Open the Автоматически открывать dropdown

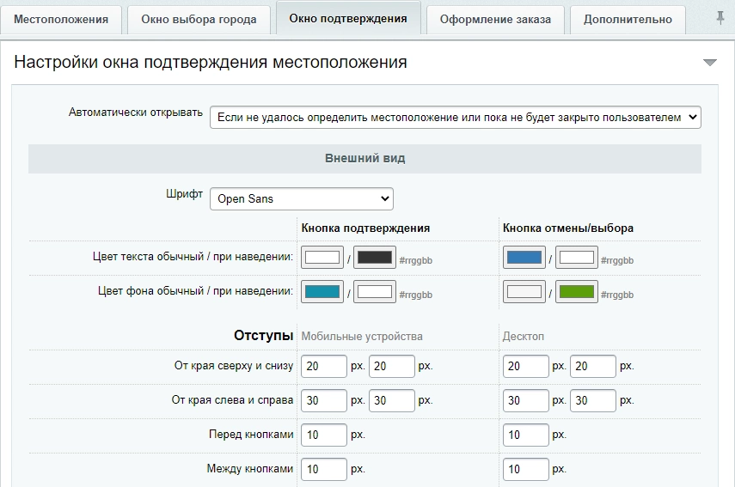455,118
